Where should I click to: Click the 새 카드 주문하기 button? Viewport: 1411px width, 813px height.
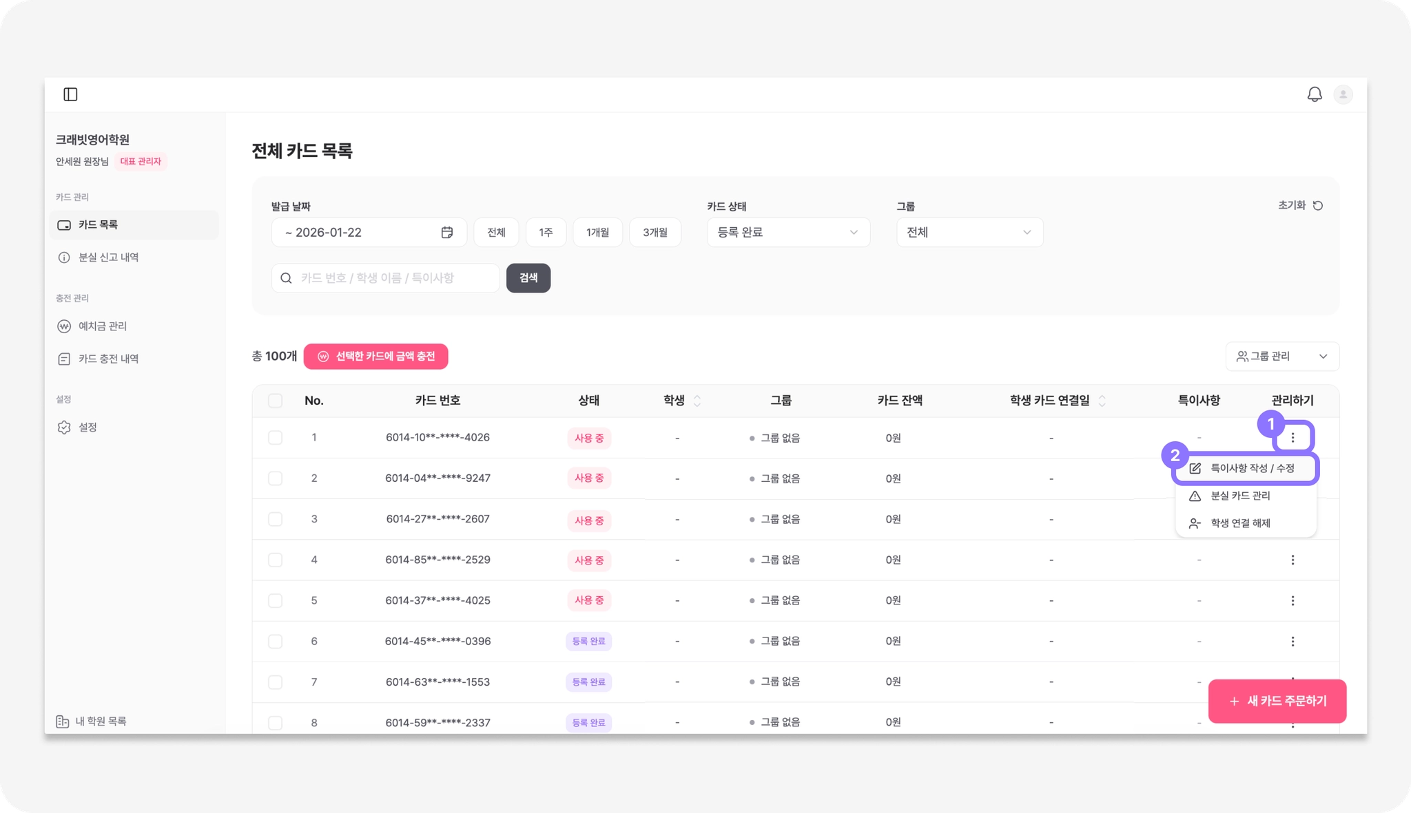coord(1277,701)
